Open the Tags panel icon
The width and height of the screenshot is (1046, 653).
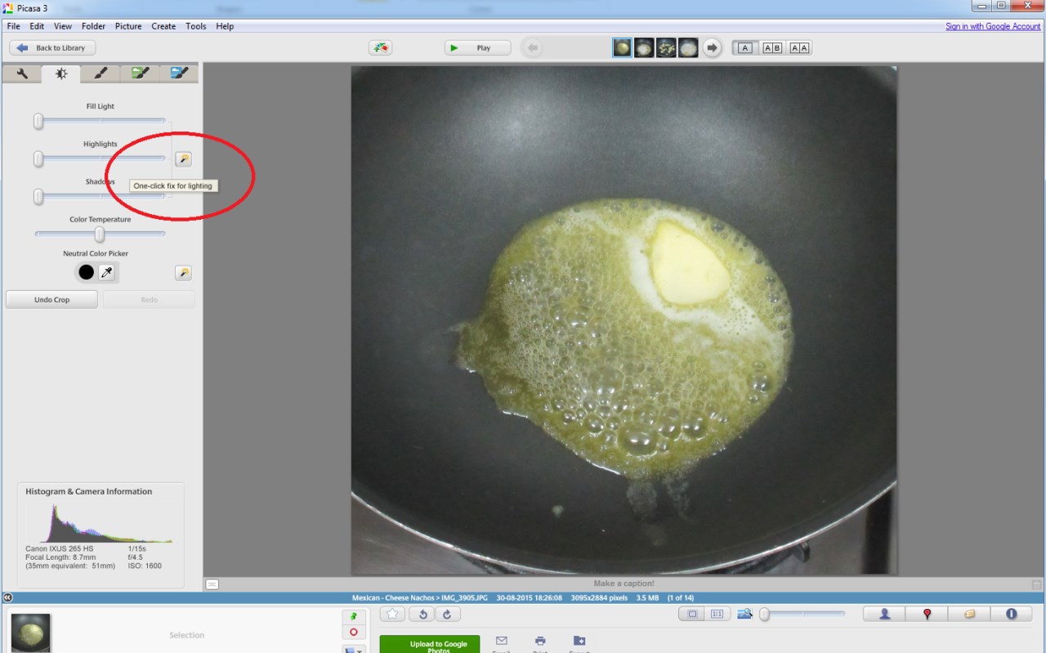(x=969, y=615)
